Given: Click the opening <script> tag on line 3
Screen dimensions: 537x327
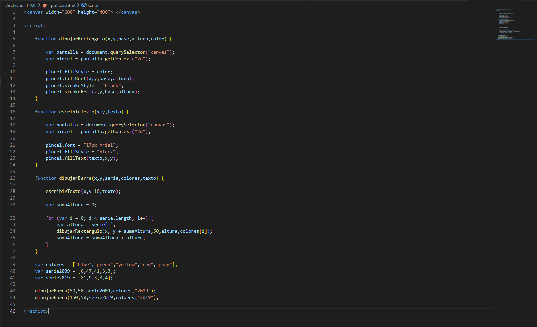Looking at the screenshot, I should pos(35,25).
